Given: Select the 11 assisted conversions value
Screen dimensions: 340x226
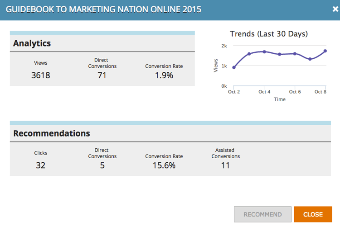Looking at the screenshot, I should pos(225,165).
